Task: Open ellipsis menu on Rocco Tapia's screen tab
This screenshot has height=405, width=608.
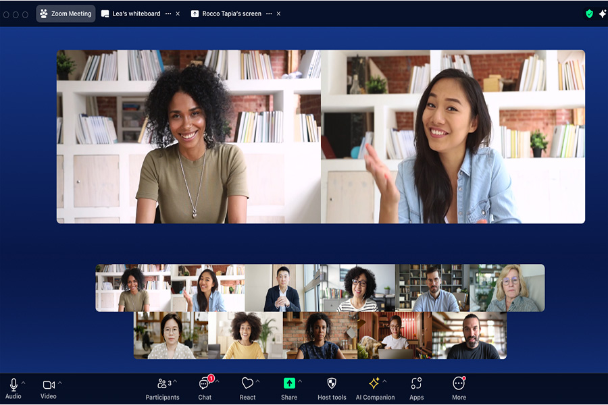Action: pos(269,13)
